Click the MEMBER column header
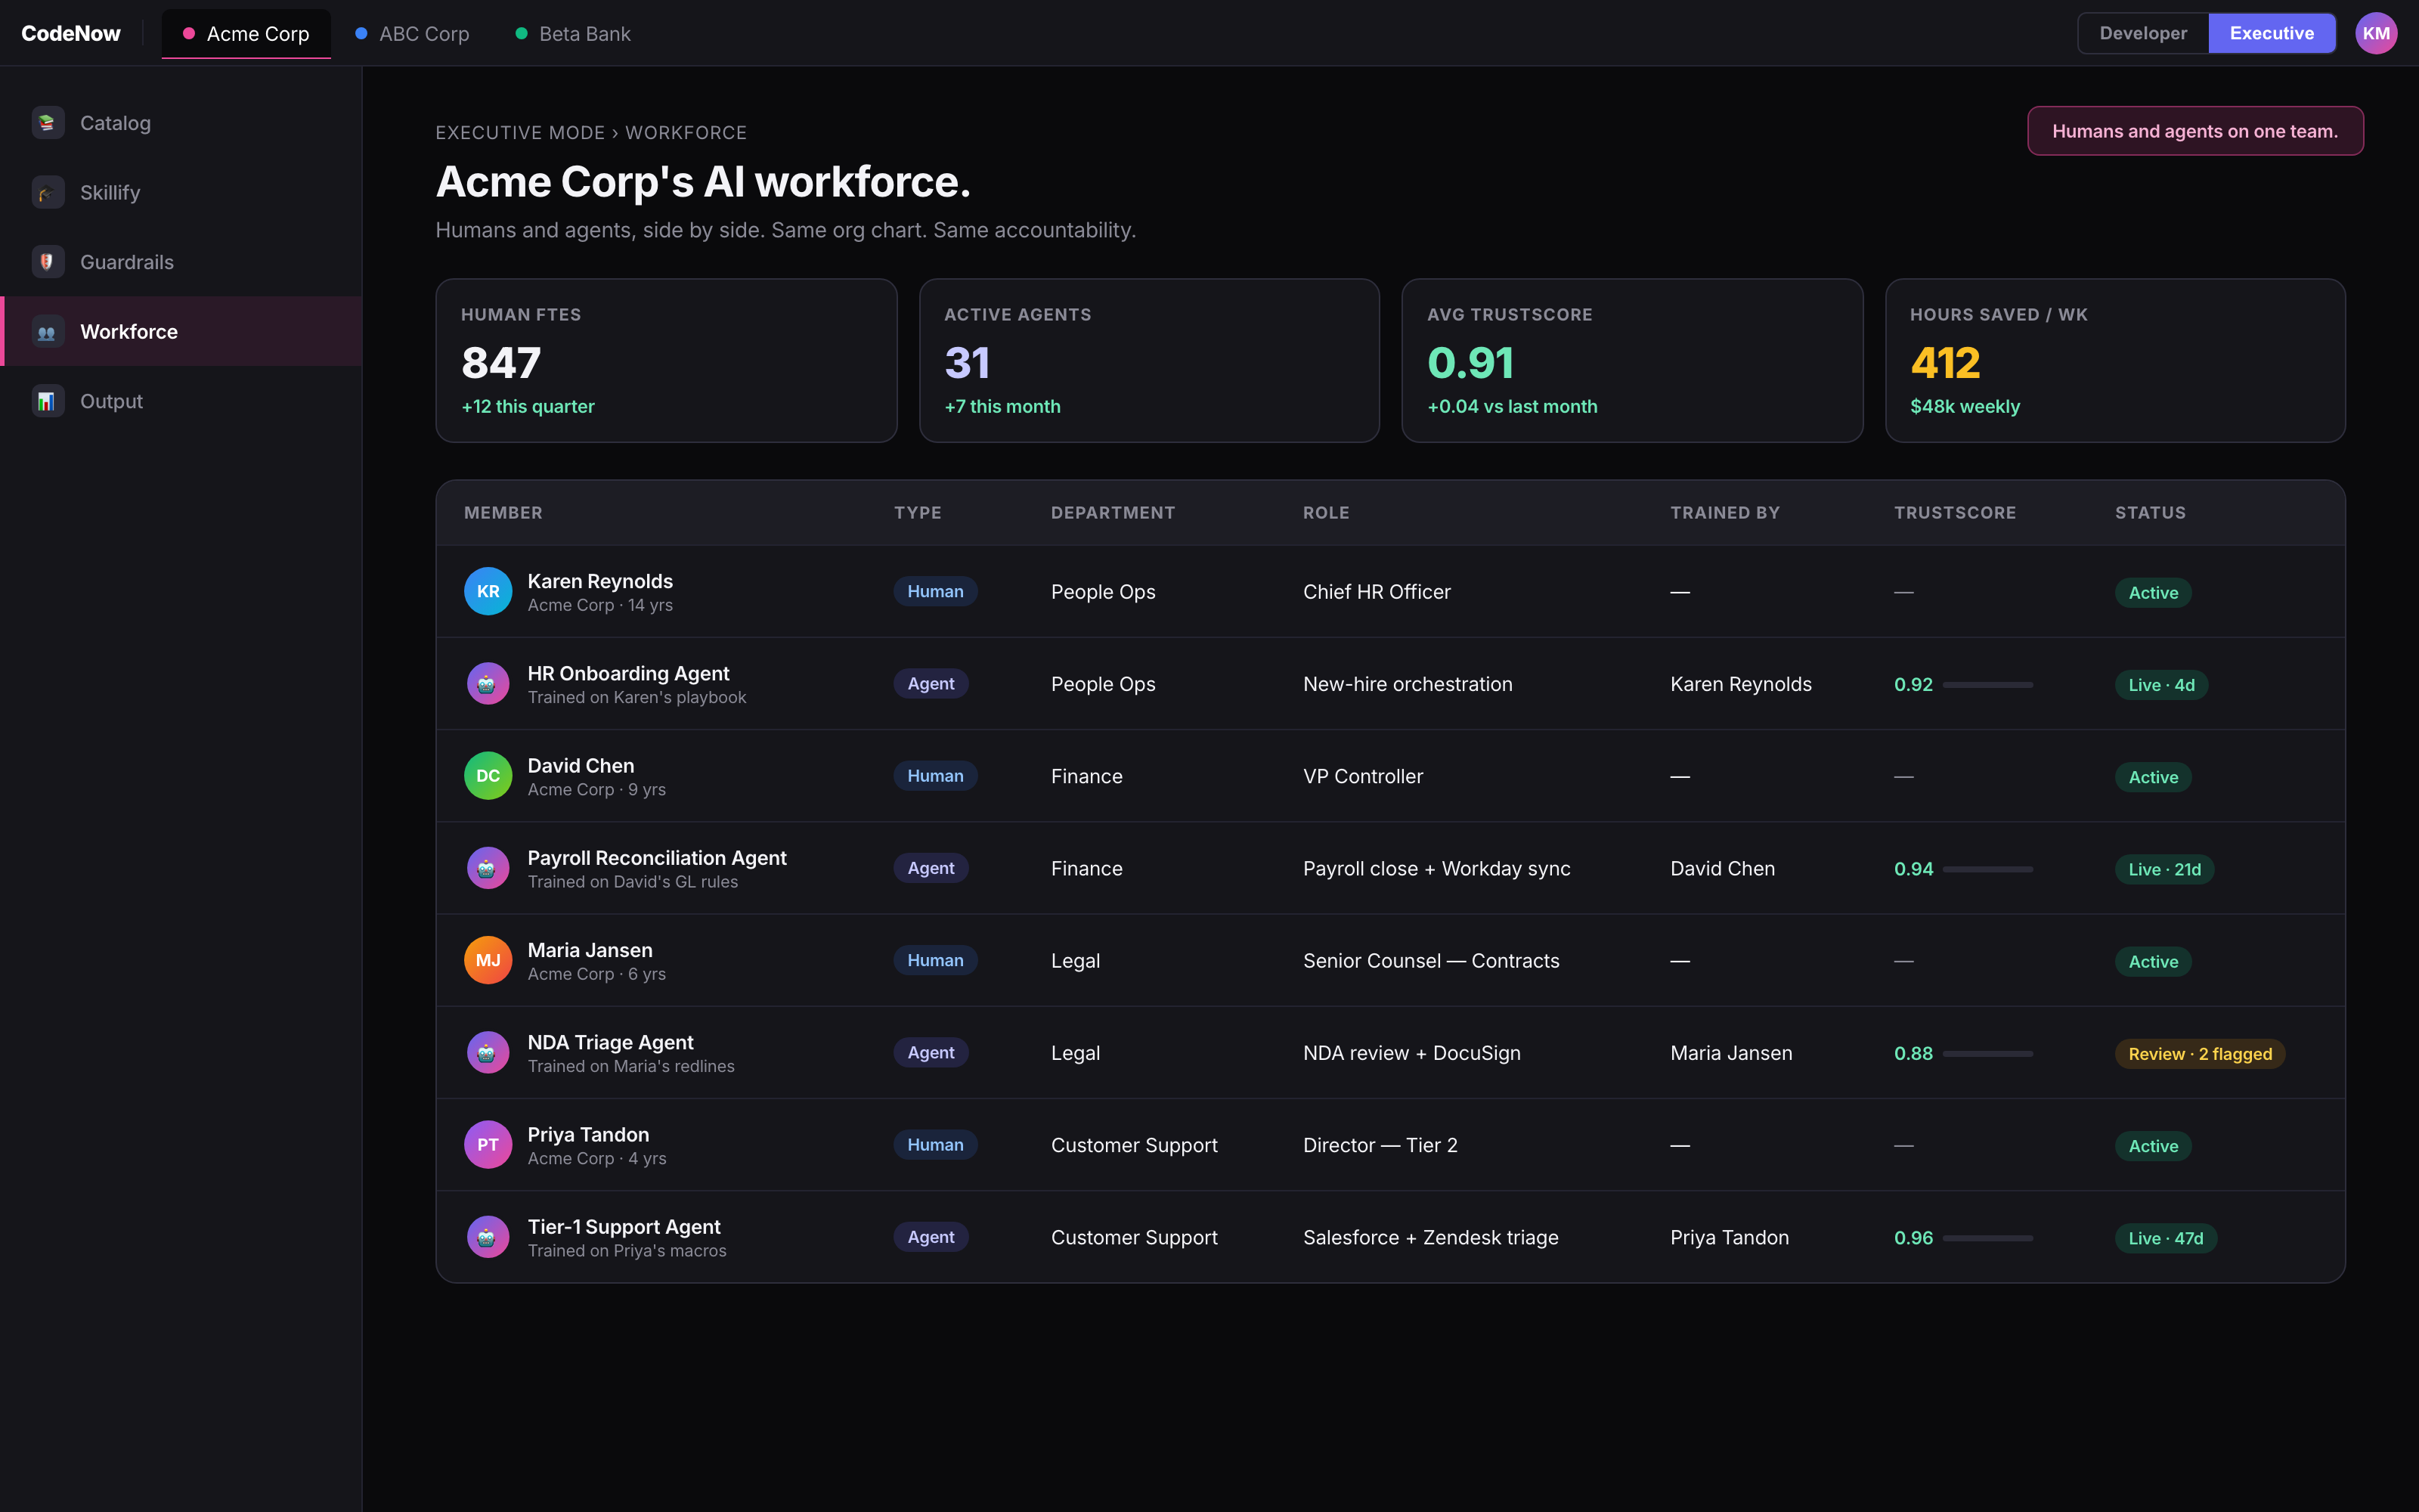 [x=503, y=513]
